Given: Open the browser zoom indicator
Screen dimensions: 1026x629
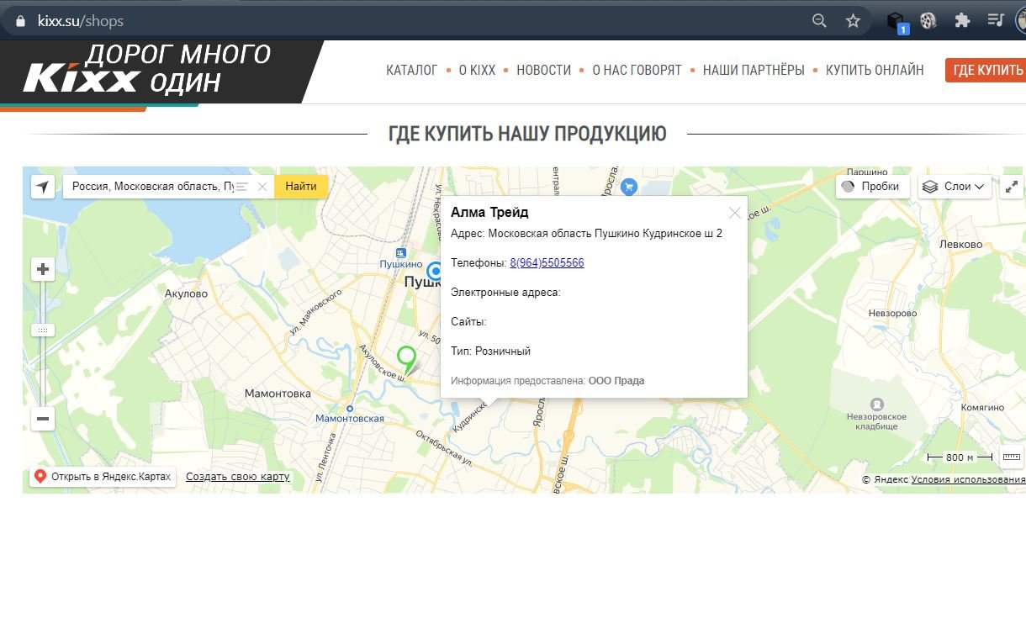Looking at the screenshot, I should [819, 21].
